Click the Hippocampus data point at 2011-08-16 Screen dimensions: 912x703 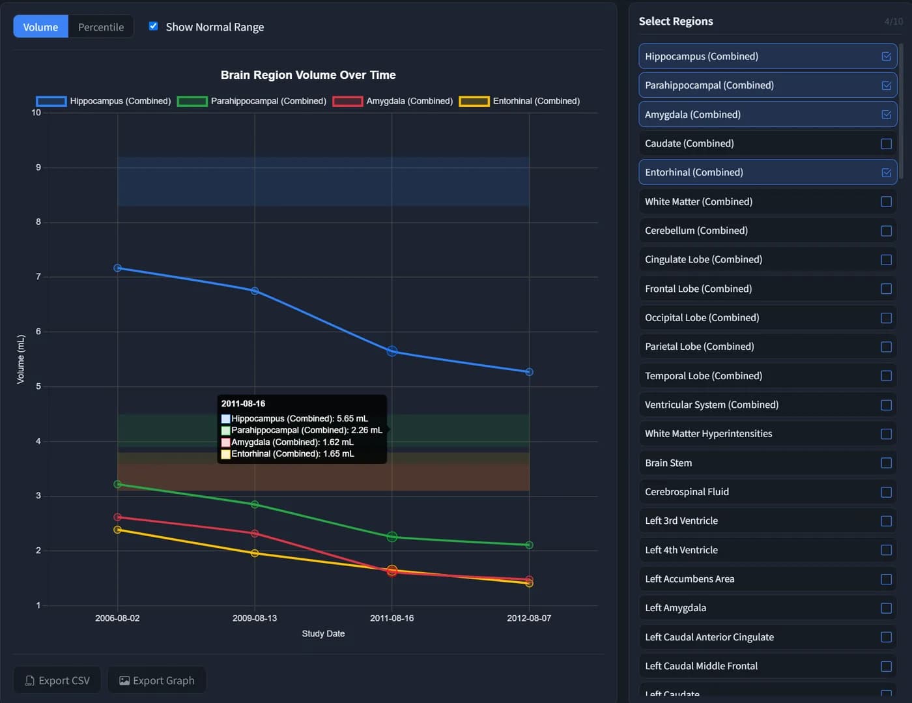pyautogui.click(x=392, y=351)
